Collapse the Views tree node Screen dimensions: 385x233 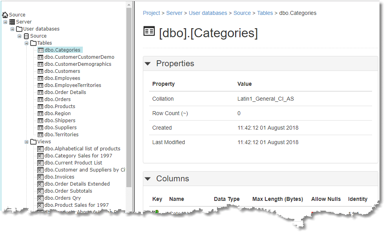pos(27,142)
